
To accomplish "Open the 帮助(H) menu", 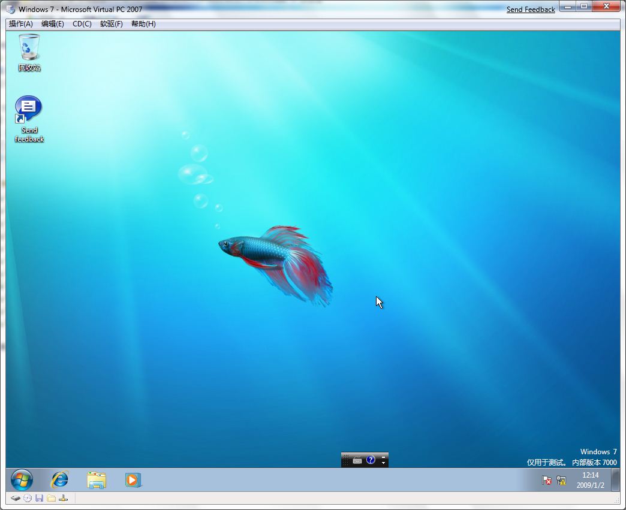I will [x=143, y=24].
